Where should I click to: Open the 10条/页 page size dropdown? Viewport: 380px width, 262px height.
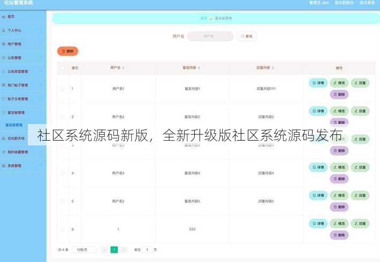coord(85,250)
